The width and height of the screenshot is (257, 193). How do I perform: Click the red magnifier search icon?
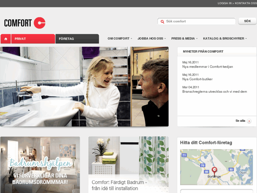[x=162, y=22]
